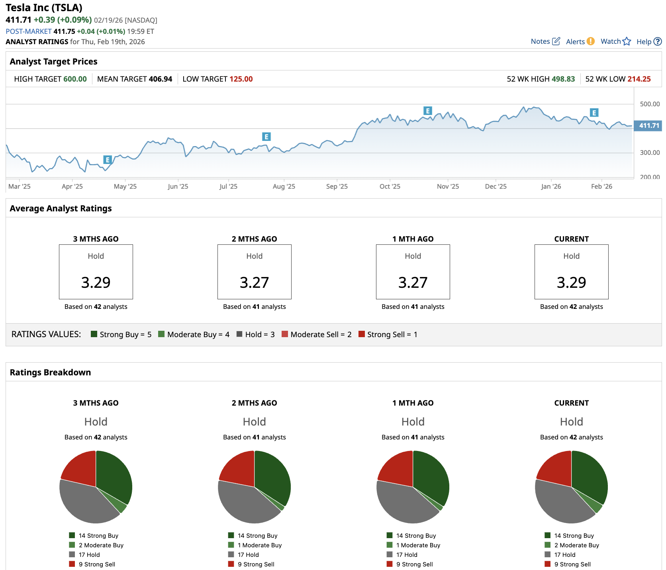Click the Moderate Buy = 4 color swatch

click(161, 334)
